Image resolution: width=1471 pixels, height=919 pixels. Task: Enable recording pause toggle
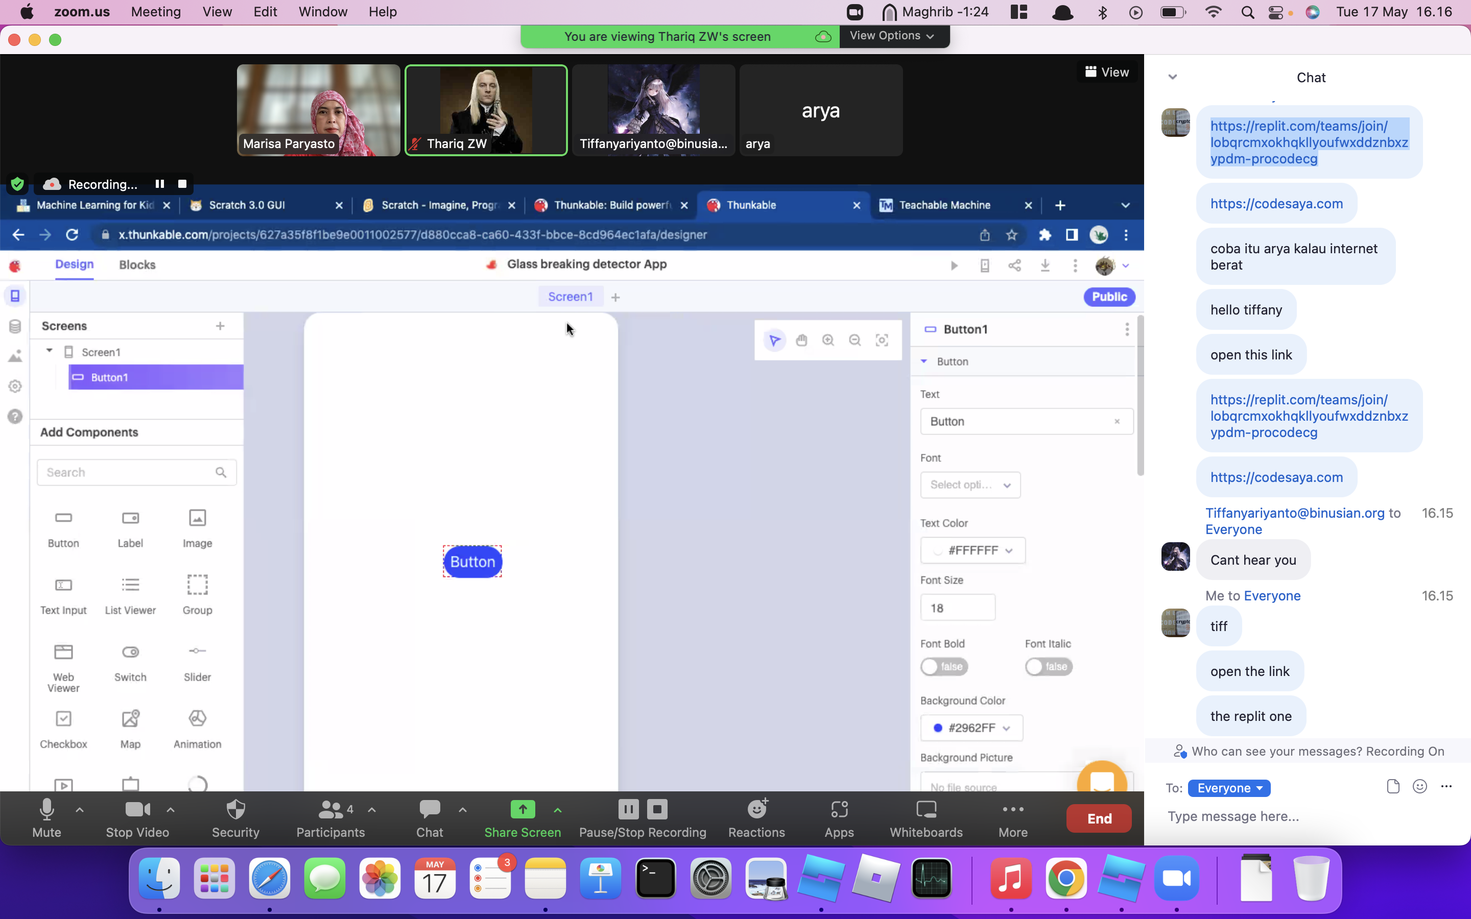pos(159,183)
